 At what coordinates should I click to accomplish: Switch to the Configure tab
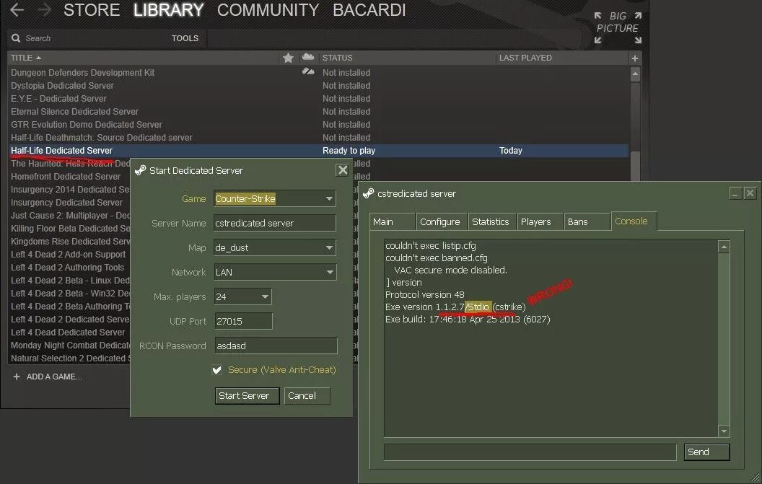(x=442, y=221)
